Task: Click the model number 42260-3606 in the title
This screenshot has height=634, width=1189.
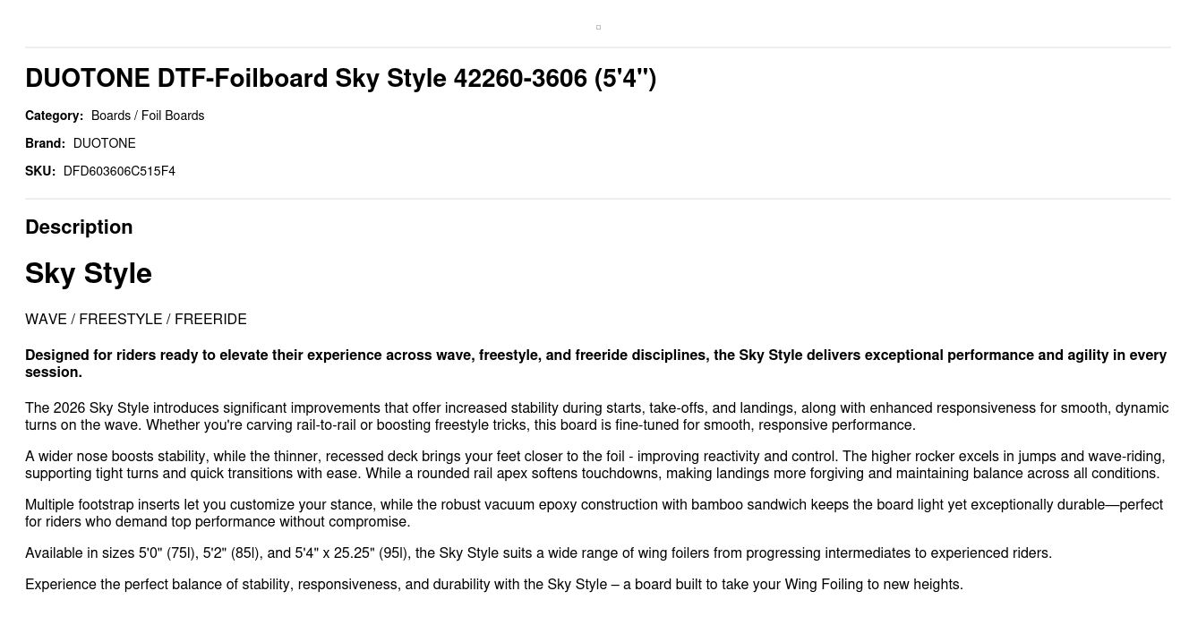Action: point(520,79)
